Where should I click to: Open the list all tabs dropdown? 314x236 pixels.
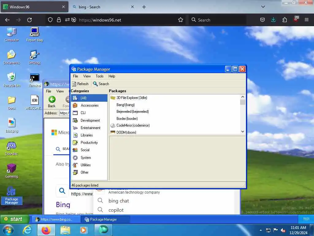tap(263, 7)
